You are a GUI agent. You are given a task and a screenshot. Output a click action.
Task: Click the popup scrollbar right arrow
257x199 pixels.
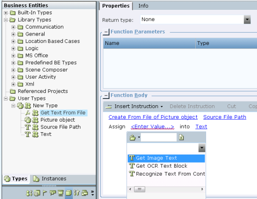point(202,189)
